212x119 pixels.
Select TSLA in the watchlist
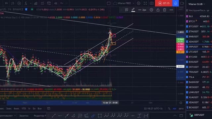click(199, 77)
